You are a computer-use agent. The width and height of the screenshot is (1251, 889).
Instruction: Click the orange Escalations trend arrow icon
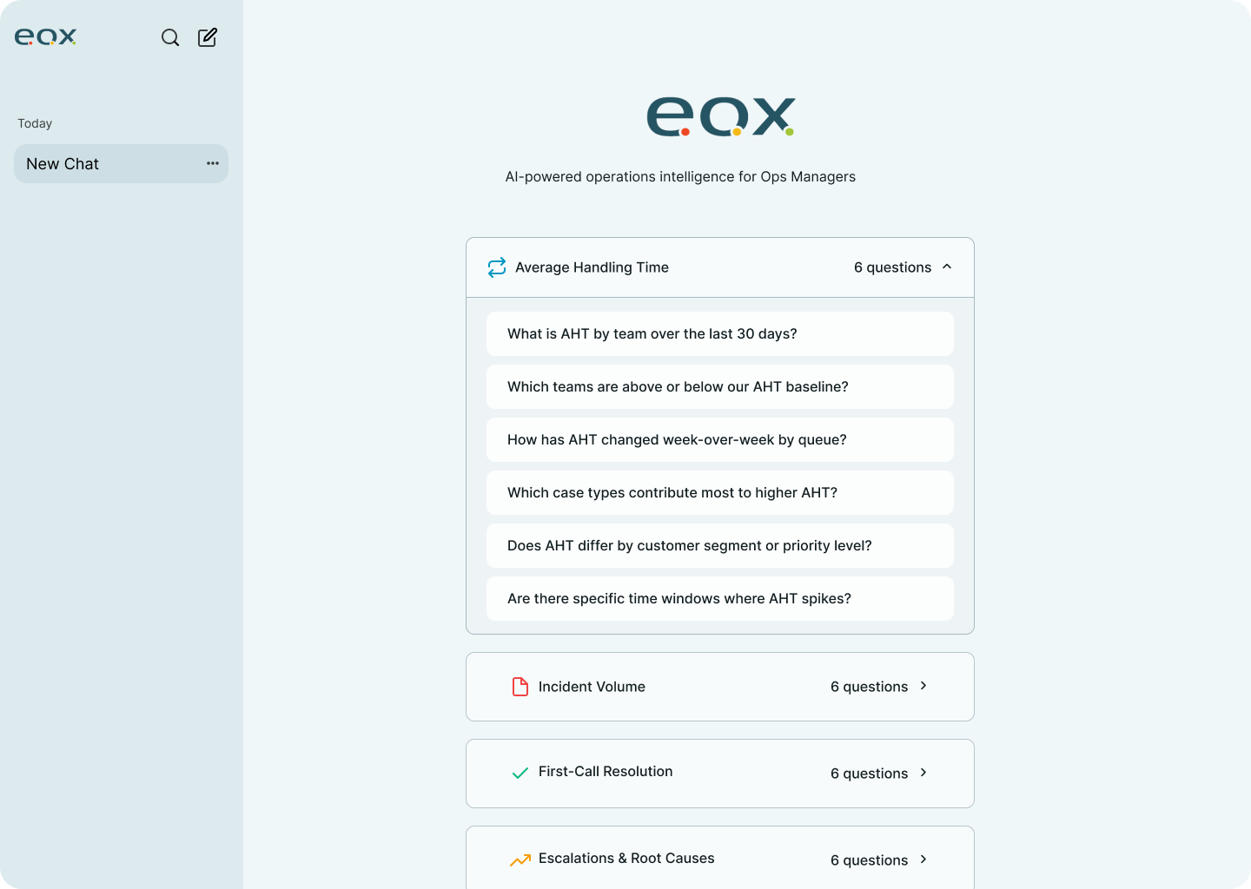[520, 860]
